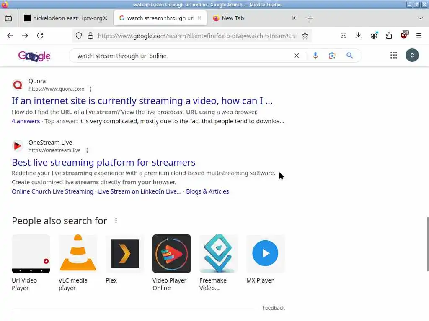The image size is (429, 321).
Task: Select Freemake Video suggestion
Action: [219, 263]
